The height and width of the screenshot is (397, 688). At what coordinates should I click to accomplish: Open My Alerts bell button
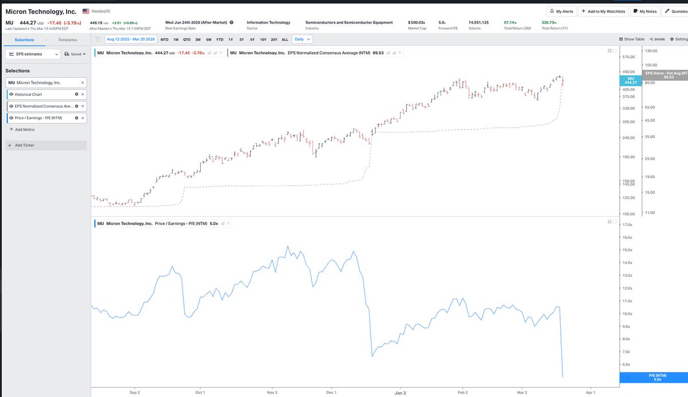[x=561, y=11]
